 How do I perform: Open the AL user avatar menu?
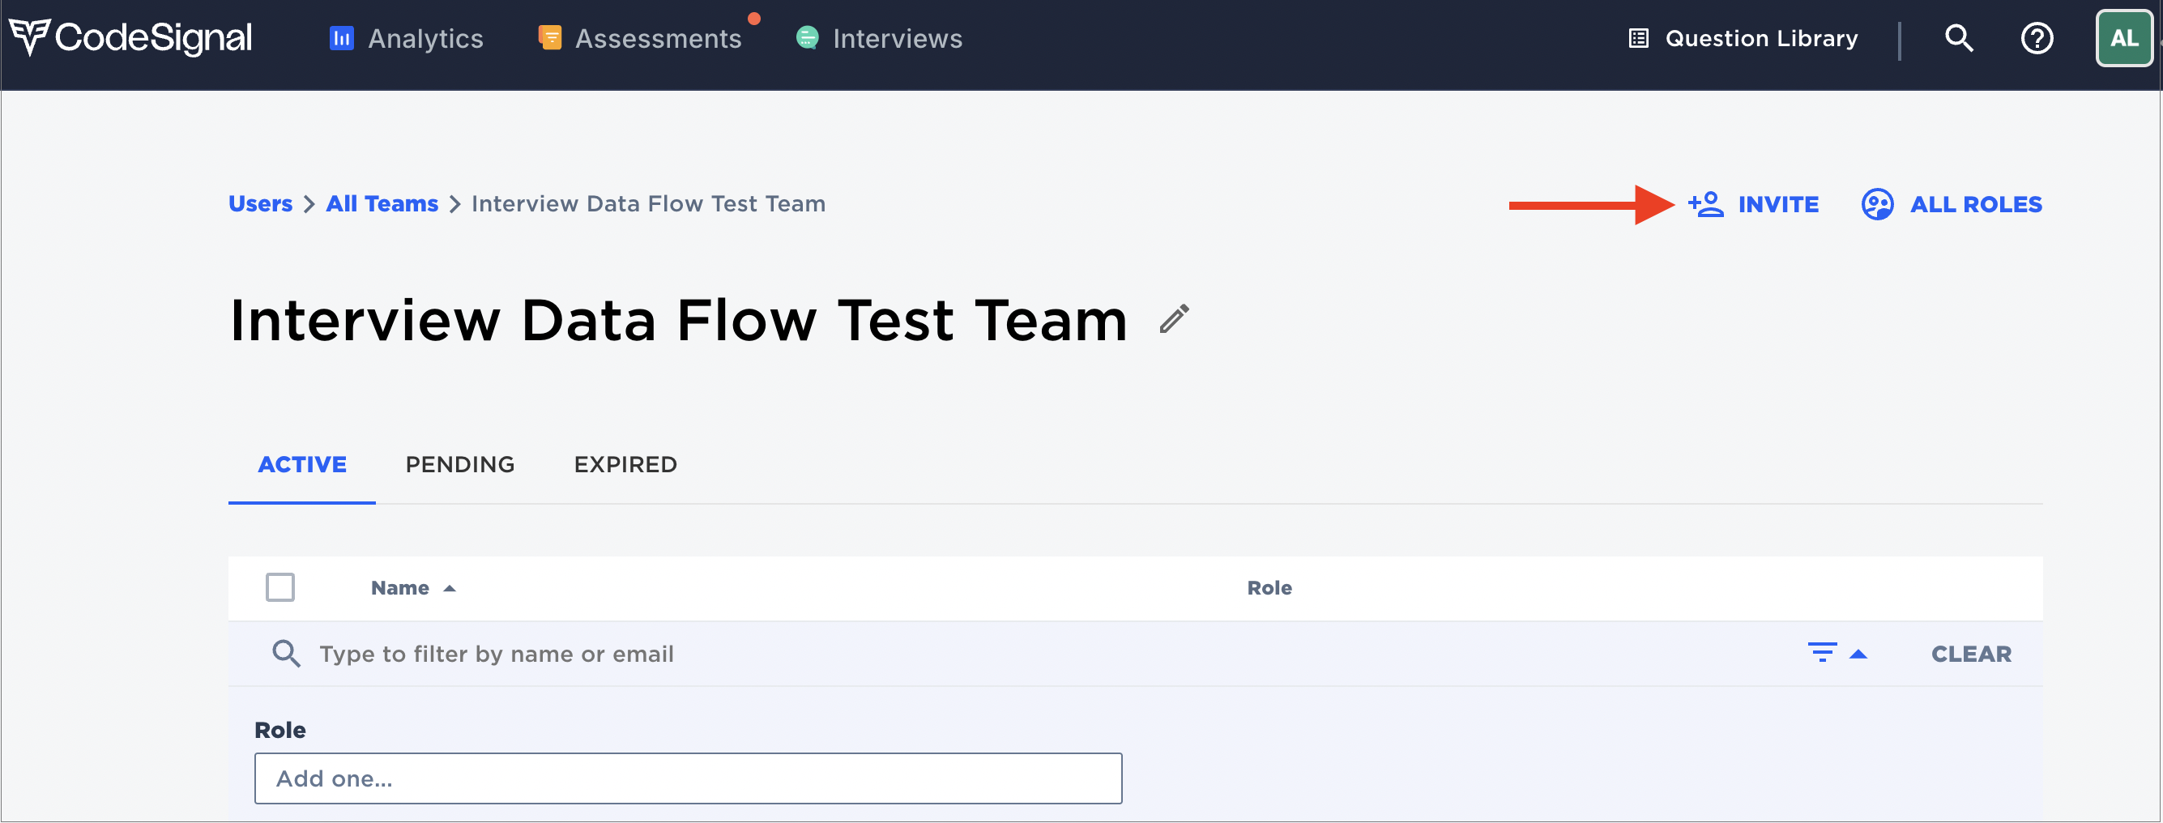pyautogui.click(x=2122, y=38)
